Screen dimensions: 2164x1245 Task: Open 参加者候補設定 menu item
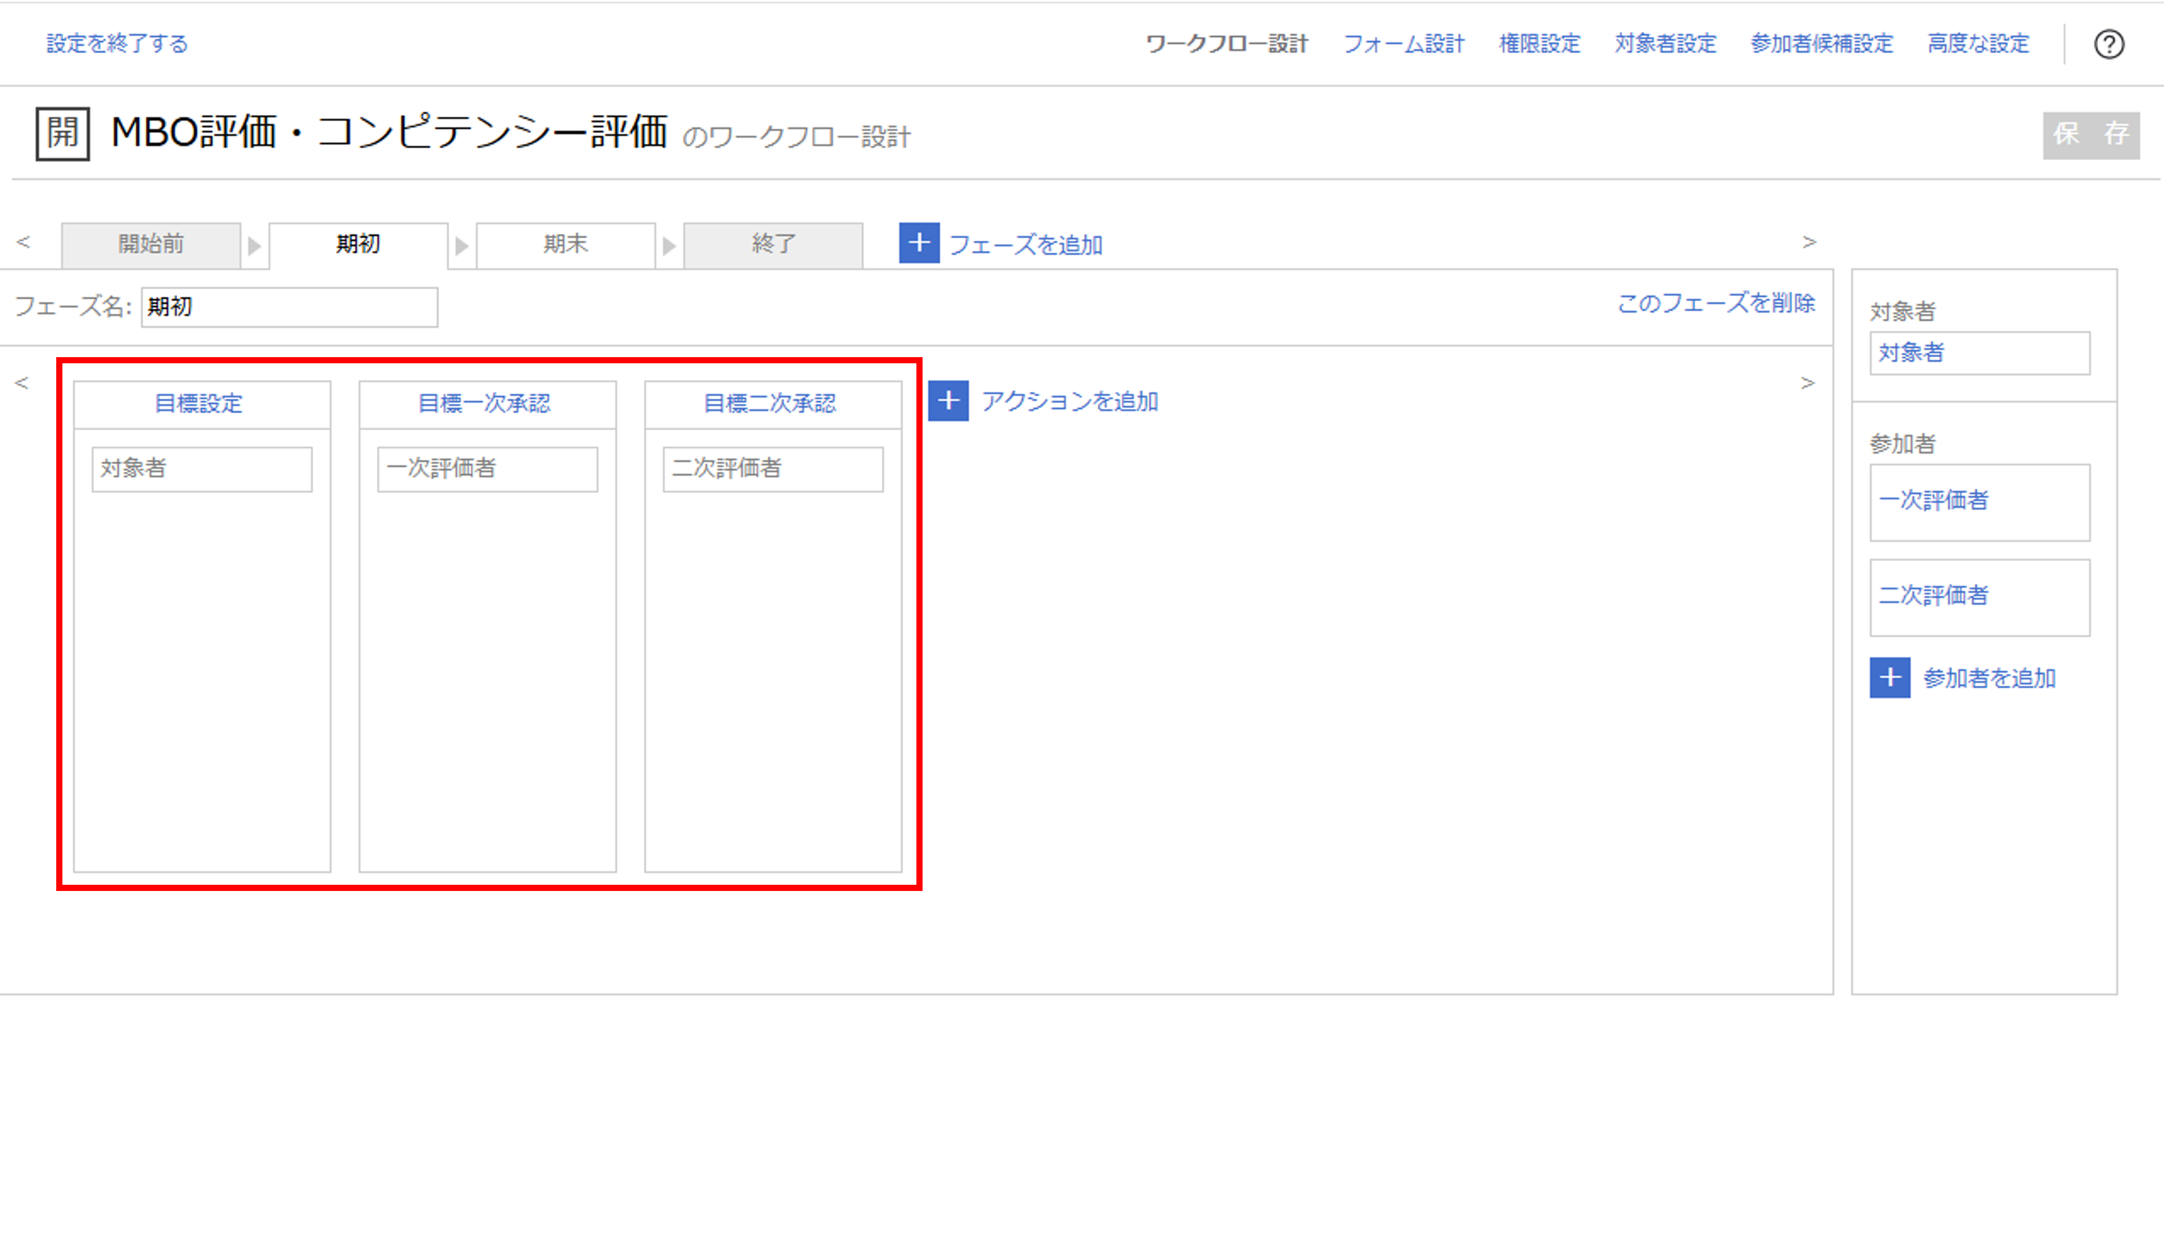coord(1821,44)
